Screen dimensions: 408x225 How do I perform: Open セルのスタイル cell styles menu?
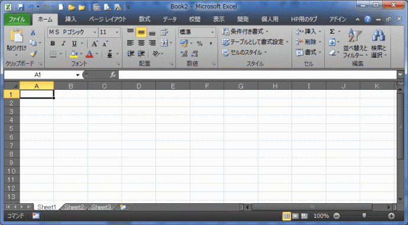click(244, 53)
